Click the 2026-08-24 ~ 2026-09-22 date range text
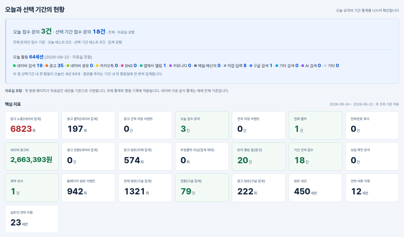Image resolution: width=404 pixels, height=237 pixels. point(351,104)
